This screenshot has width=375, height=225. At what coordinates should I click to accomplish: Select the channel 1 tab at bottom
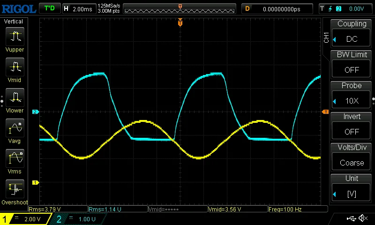[26, 219]
